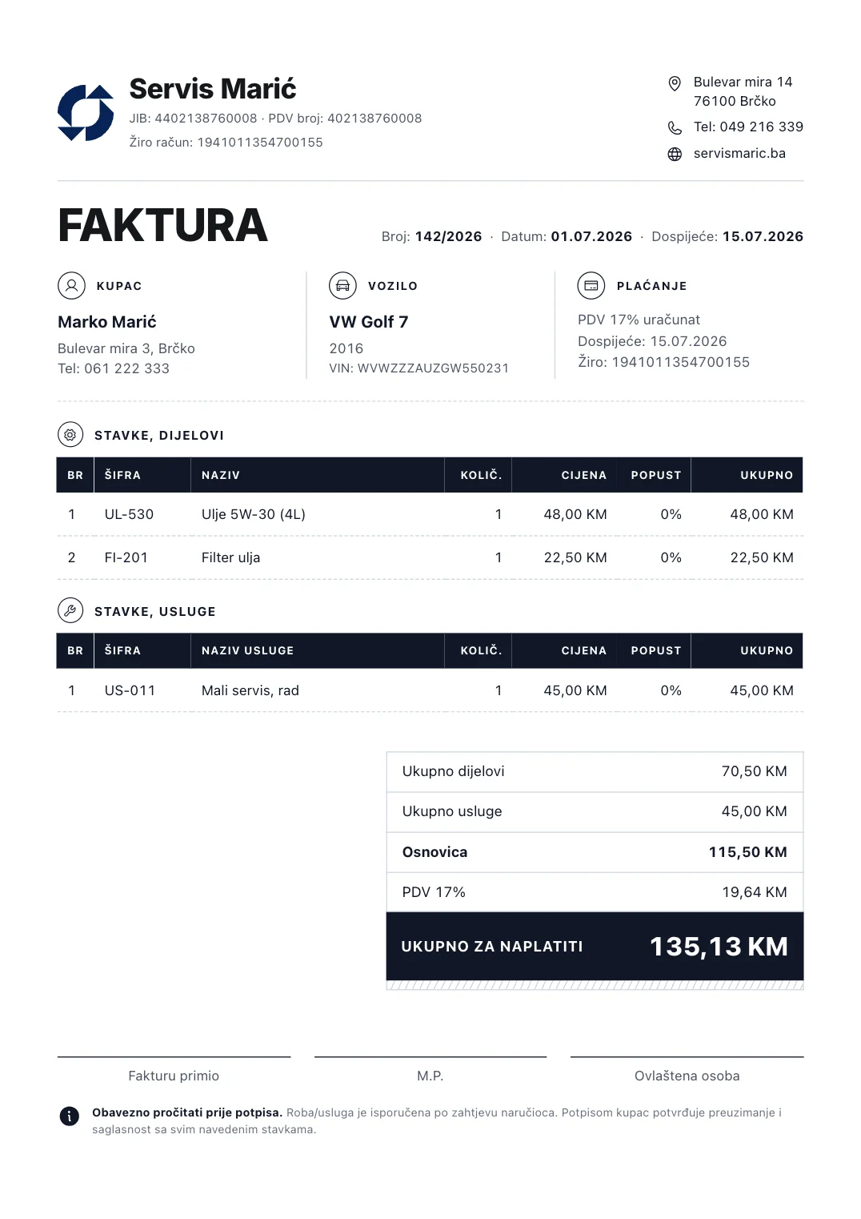Click the invoice number 142/2026
The image size is (861, 1219).
(448, 236)
